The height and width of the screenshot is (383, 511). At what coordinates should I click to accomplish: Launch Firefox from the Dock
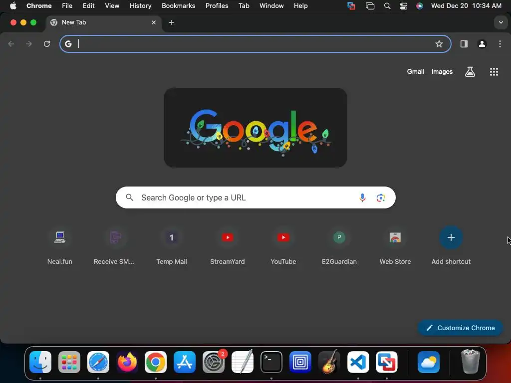[127, 362]
